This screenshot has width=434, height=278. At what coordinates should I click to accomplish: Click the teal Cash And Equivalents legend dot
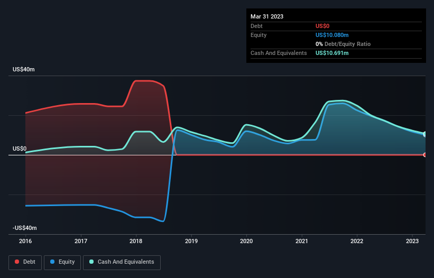[91, 262]
